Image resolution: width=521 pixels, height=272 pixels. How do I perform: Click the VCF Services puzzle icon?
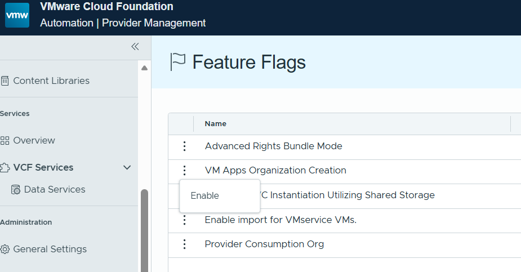click(5, 167)
